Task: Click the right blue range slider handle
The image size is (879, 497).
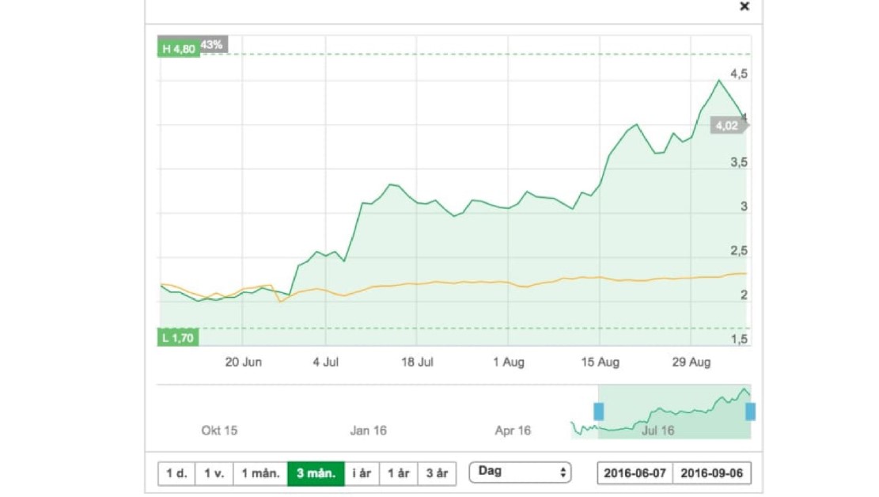Action: (x=750, y=412)
